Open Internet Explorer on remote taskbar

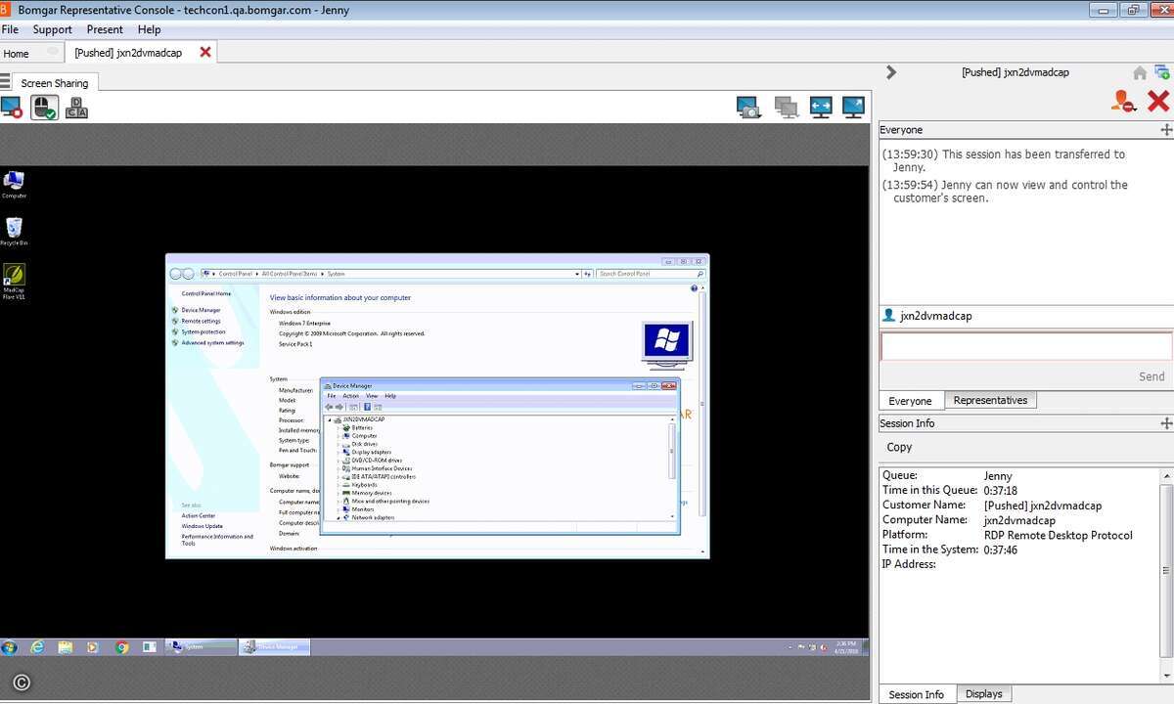37,647
